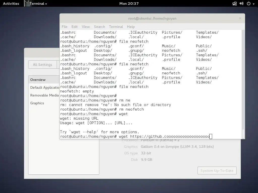Click the volume speaker icon
Image resolution: width=258 pixels, height=193 pixels.
(241, 4)
